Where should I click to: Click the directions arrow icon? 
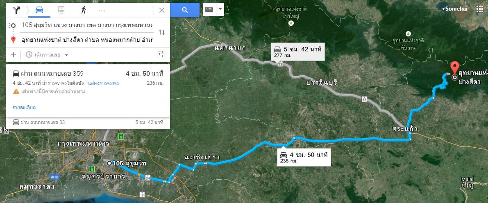[x=16, y=10]
